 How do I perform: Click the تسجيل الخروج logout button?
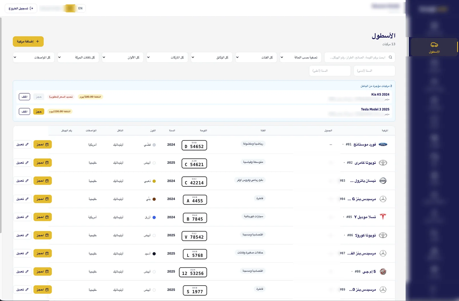[21, 8]
